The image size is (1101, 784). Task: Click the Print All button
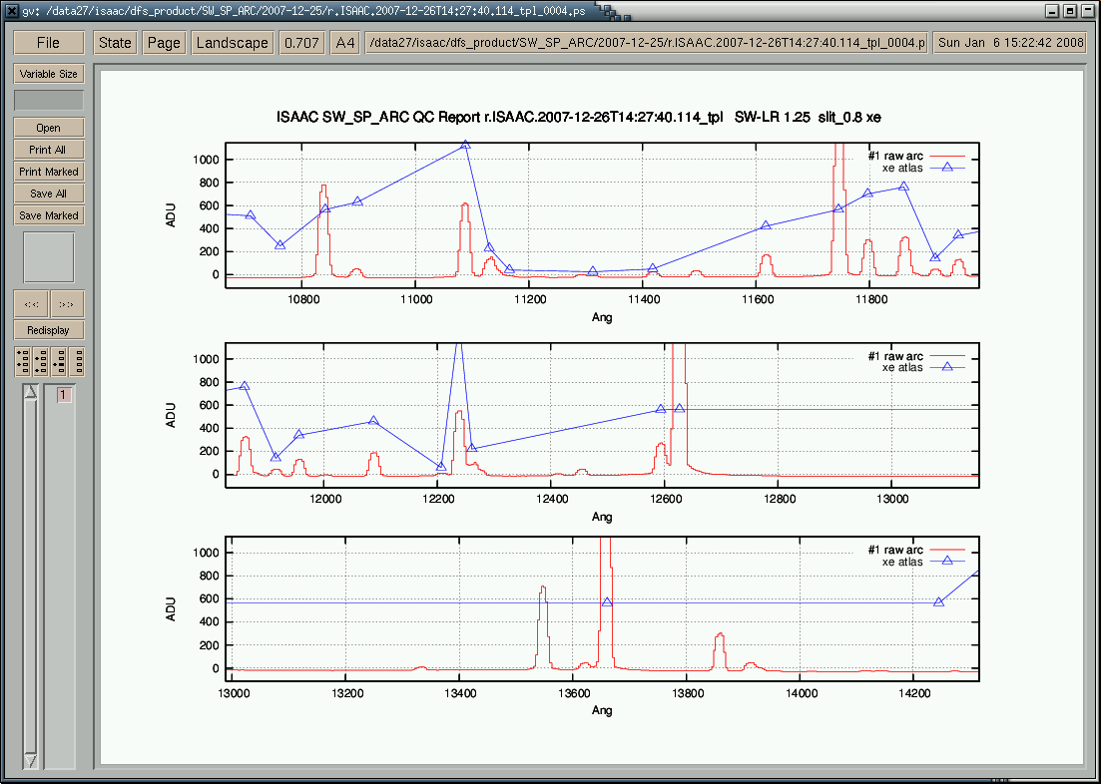tap(48, 150)
